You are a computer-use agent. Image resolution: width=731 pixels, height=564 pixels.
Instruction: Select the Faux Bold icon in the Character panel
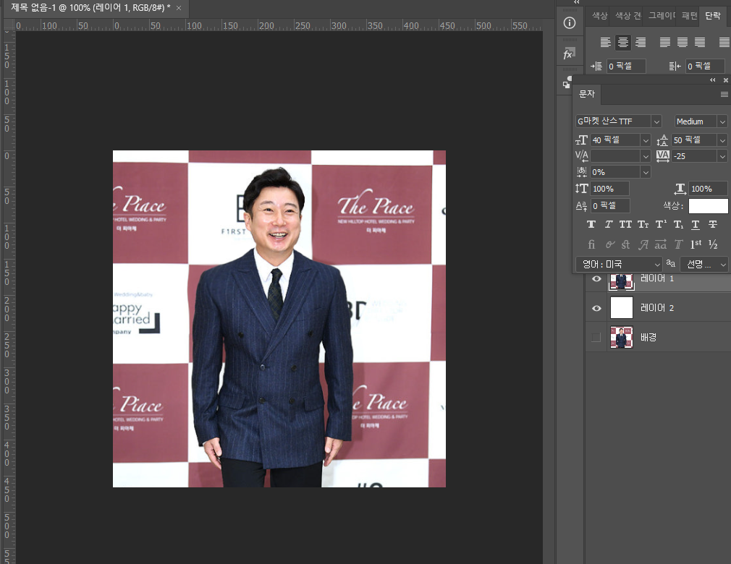click(591, 224)
